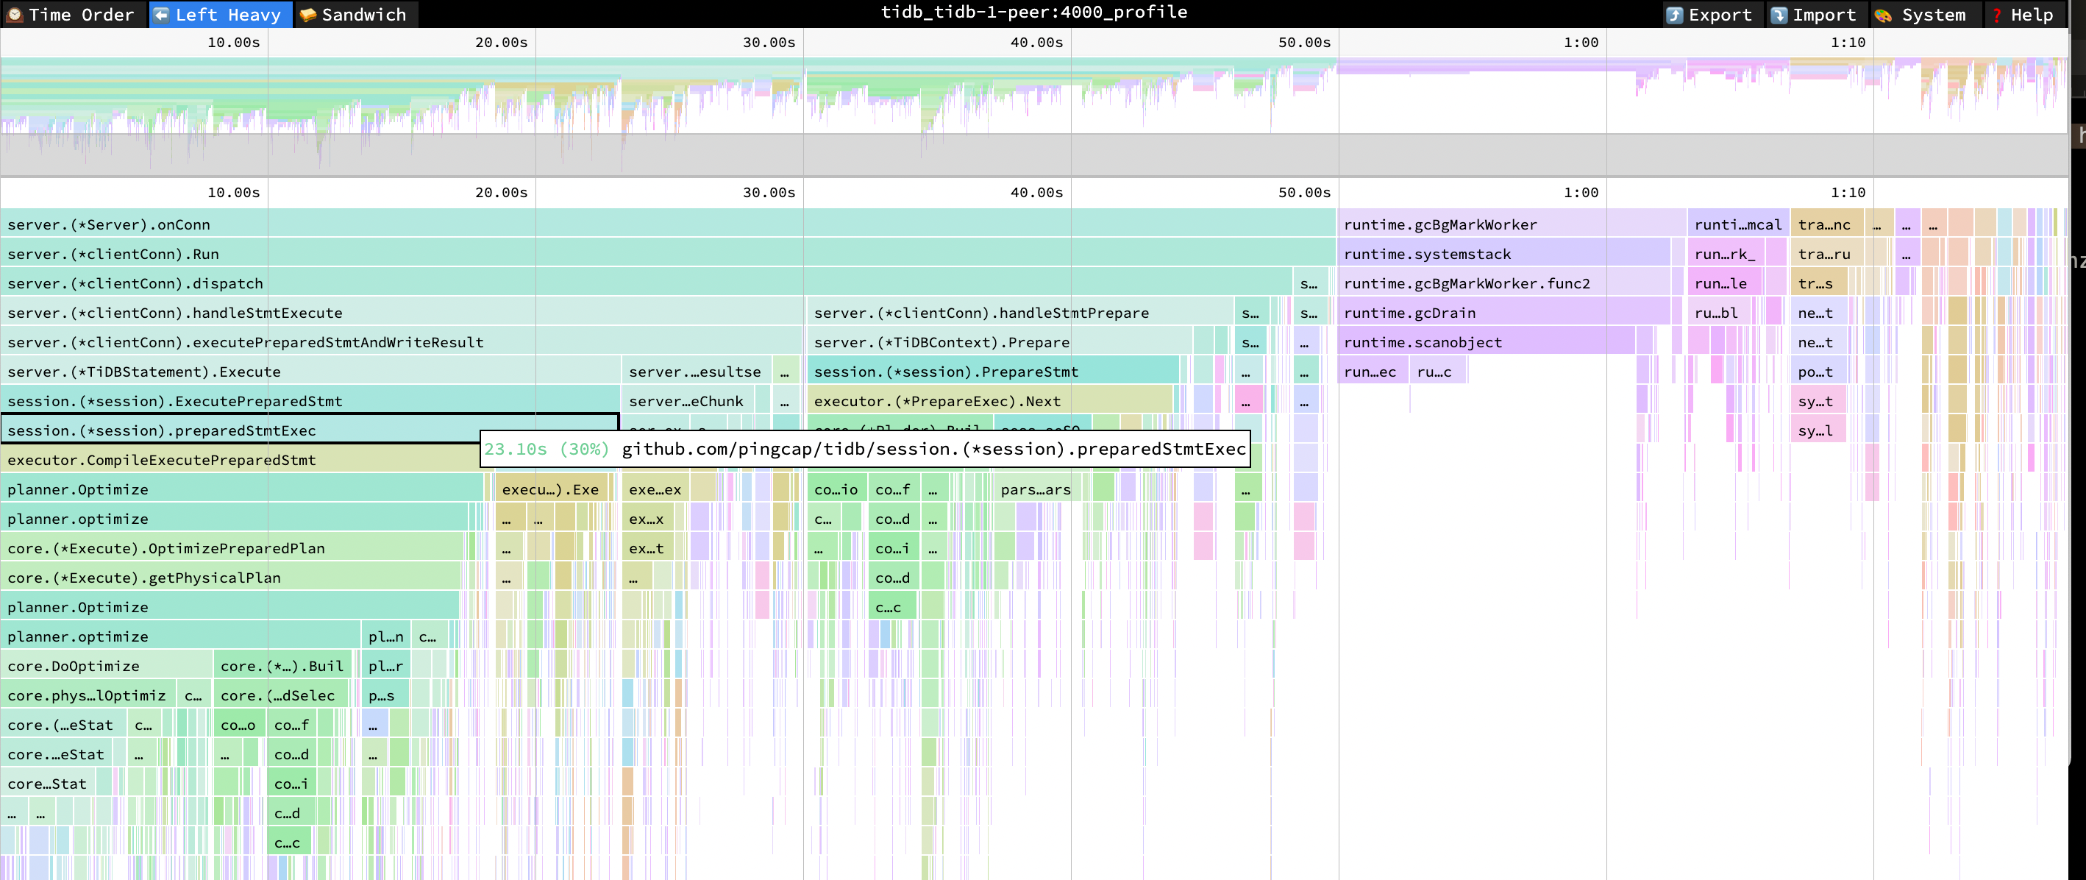The height and width of the screenshot is (880, 2086).
Task: Click the profile title tidb_tidb-1-peer:4000_profile
Action: (1034, 13)
